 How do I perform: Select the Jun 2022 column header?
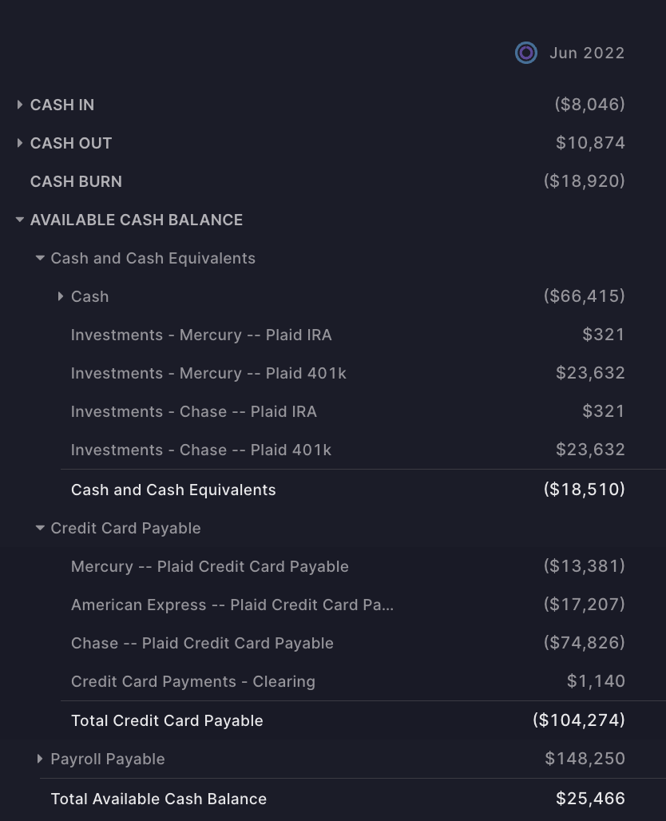(587, 53)
